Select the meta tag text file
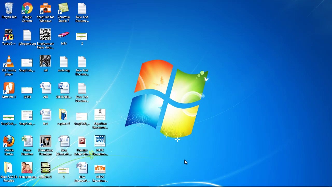 (64, 64)
